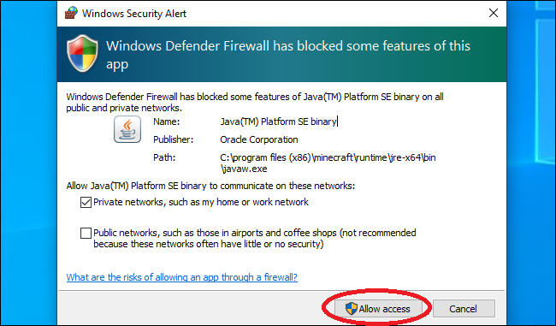
Task: Click the Name: field label
Action: [167, 122]
